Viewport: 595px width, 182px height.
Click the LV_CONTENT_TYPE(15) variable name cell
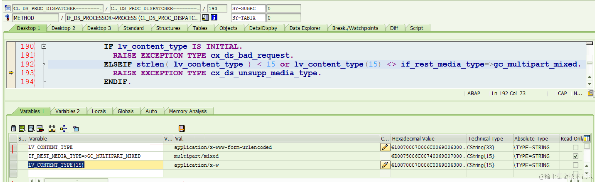[96, 165]
